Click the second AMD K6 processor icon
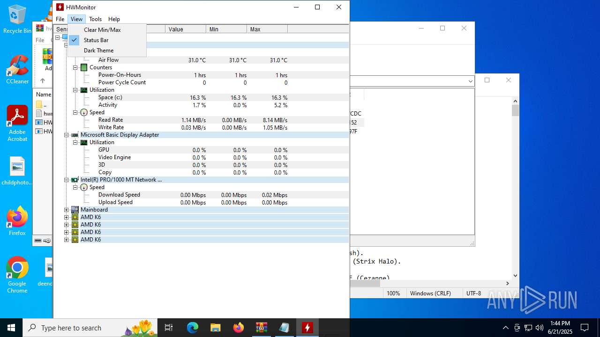The image size is (600, 337). [75, 225]
